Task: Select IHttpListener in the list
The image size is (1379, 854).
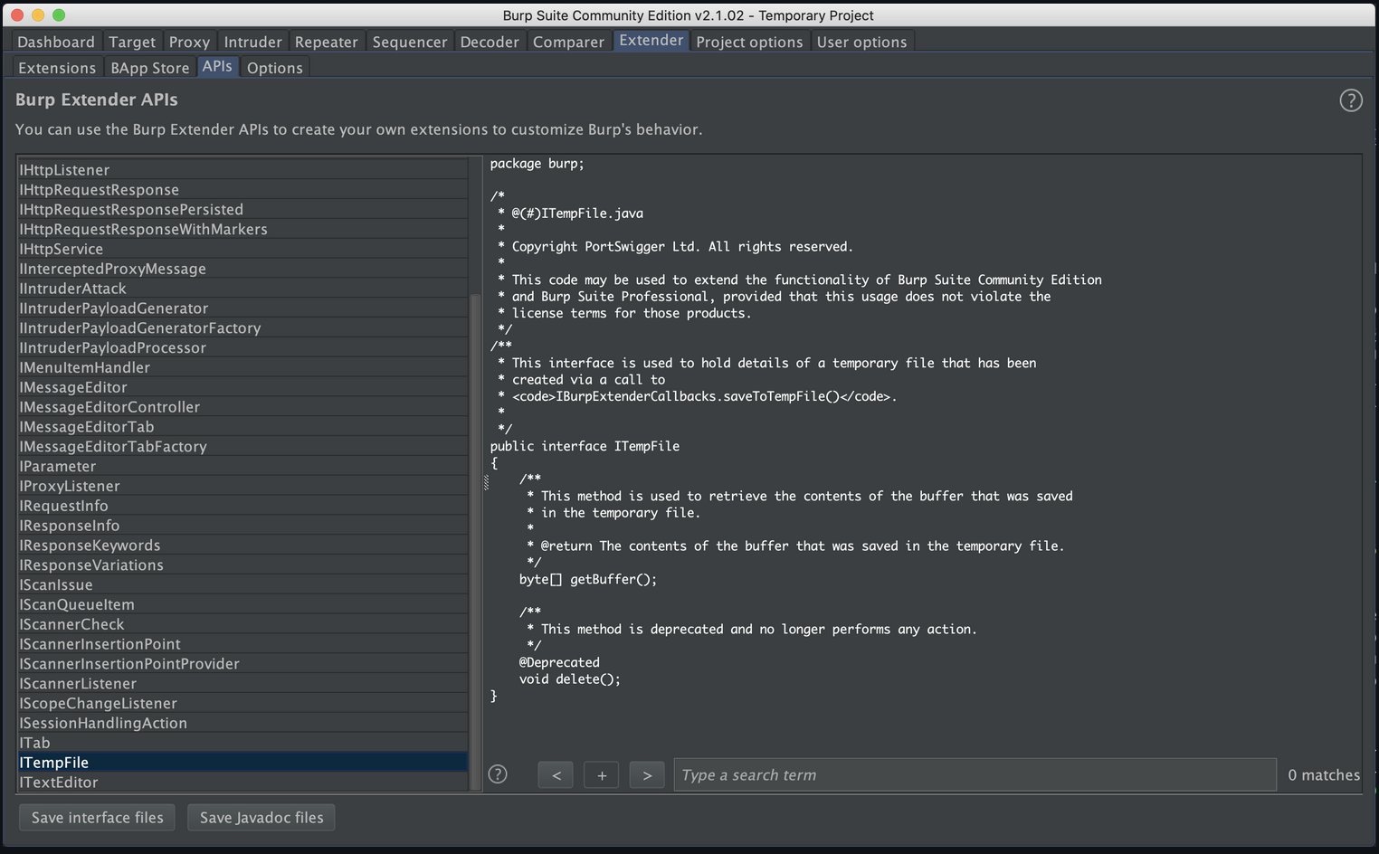Action: [243, 170]
